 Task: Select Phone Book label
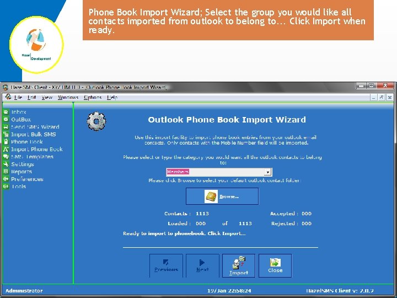27,142
